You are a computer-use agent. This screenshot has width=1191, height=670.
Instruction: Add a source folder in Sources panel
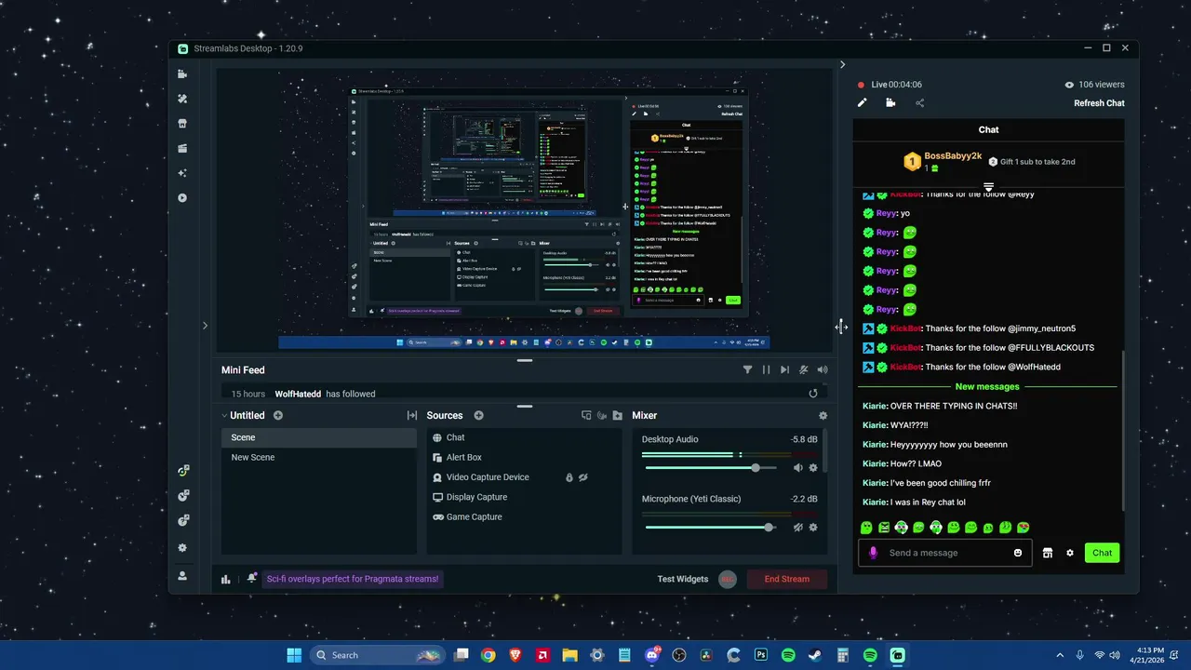618,416
